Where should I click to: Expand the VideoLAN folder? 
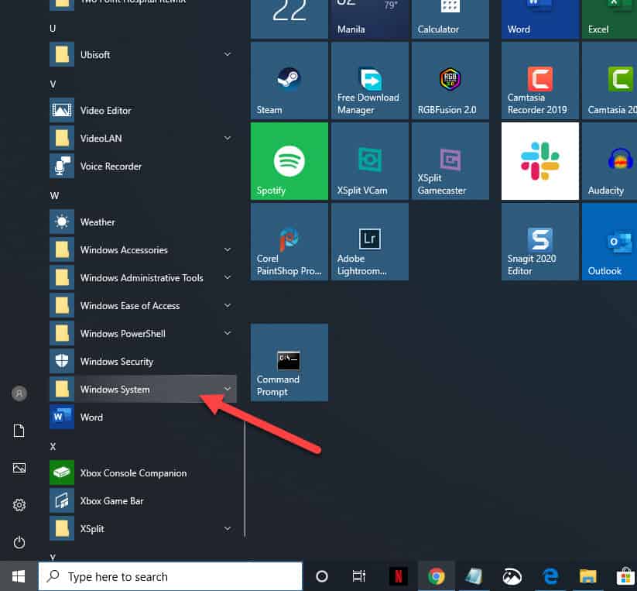pyautogui.click(x=143, y=138)
